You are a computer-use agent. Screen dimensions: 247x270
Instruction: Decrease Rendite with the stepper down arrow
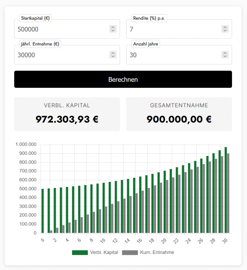[x=225, y=31]
